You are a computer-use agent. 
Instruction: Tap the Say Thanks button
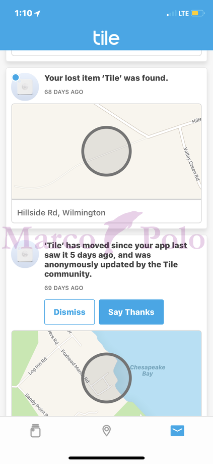click(x=131, y=312)
